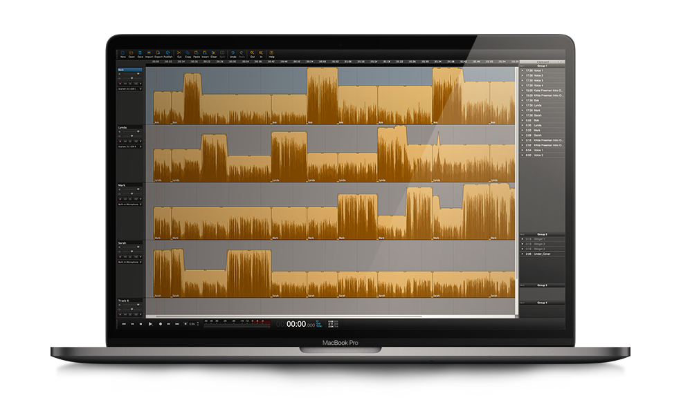
Task: Zoom out using the Out magnifier icon
Action: (x=253, y=53)
